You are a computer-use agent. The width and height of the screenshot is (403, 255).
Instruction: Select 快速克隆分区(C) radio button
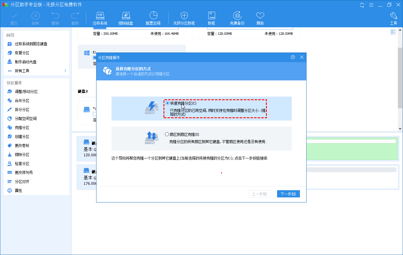point(167,103)
